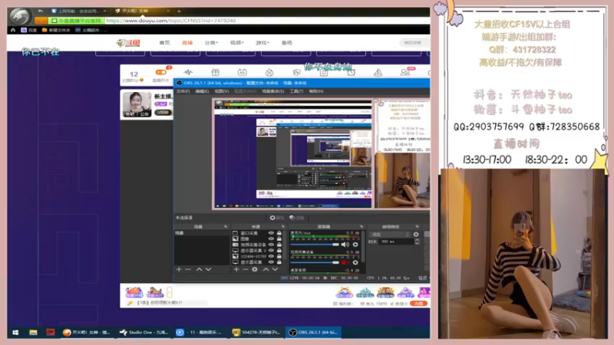
Task: Pop out the 转场特效 dock panel
Action: (x=417, y=226)
